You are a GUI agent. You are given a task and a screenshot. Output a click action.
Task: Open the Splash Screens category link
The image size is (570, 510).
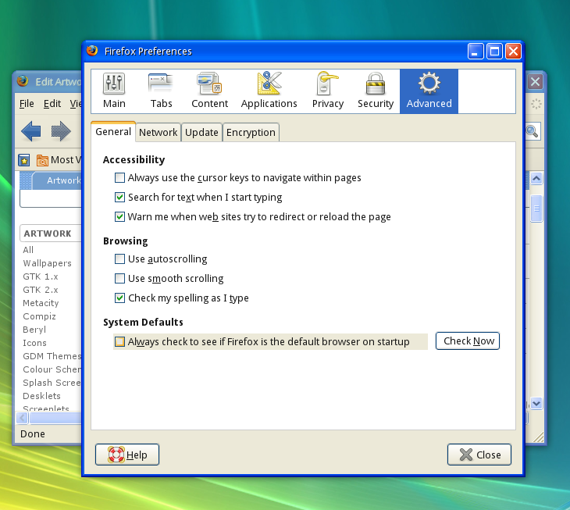[52, 383]
